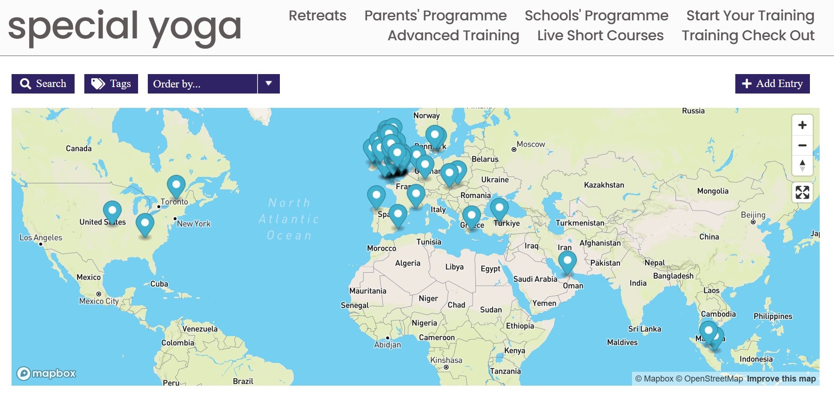Click the special yoga logo
The image size is (834, 400).
coord(125,27)
